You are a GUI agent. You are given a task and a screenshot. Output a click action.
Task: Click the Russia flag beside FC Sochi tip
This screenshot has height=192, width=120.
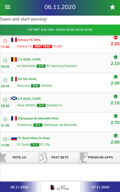click(14, 138)
